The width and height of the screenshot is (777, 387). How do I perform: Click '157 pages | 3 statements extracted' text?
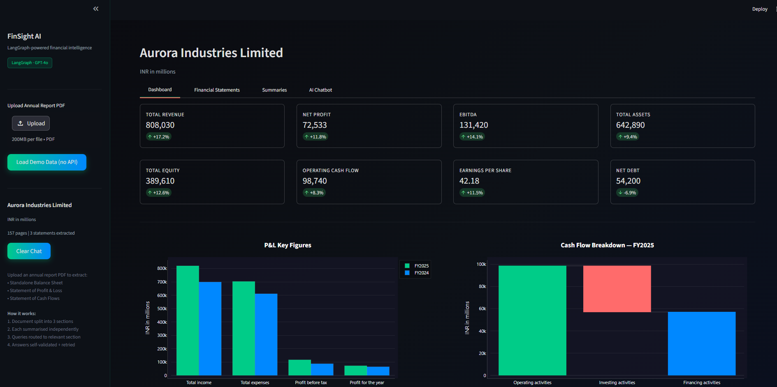(41, 233)
